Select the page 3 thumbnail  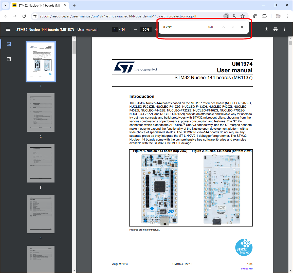click(41, 163)
